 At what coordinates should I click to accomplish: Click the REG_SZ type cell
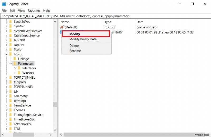click(110, 27)
